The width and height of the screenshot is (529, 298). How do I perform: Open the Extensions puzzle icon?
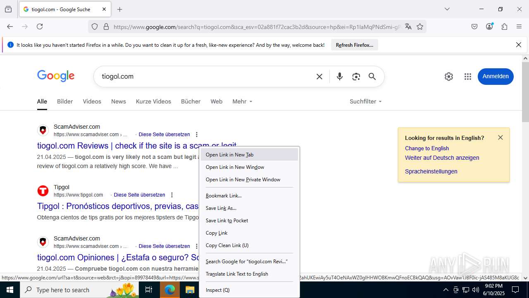[504, 26]
